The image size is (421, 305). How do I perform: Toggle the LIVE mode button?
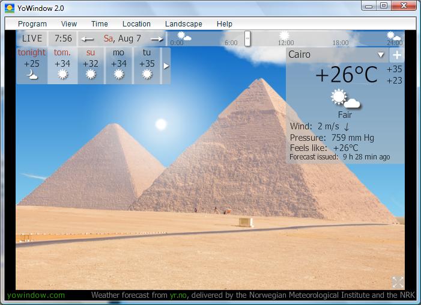click(32, 39)
